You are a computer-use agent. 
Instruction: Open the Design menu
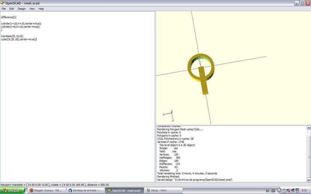pos(21,9)
